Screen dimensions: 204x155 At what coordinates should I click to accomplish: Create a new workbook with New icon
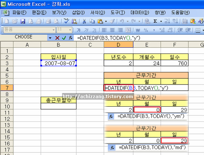click(x=7, y=21)
